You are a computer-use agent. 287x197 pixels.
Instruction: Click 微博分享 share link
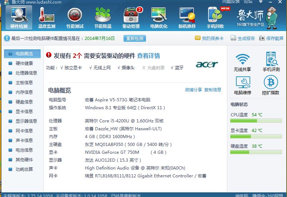pos(193,90)
